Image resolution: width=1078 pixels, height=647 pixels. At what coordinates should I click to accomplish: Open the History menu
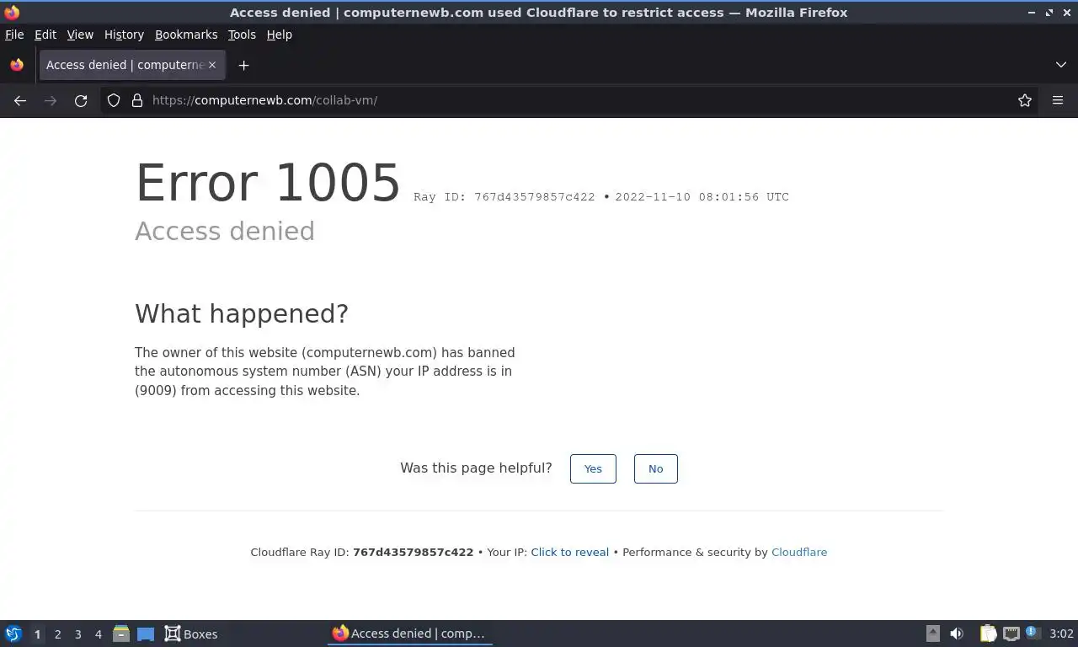point(124,35)
